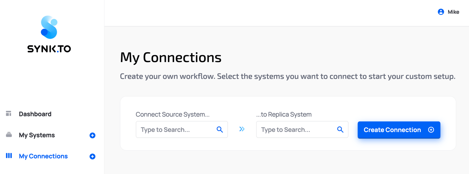Click the double chevron arrow between fields

(x=242, y=129)
